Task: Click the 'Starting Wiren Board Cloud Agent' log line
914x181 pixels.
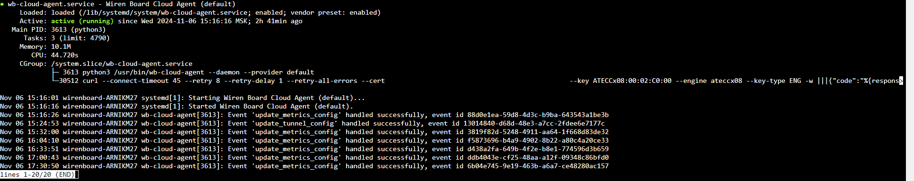Action: click(182, 98)
